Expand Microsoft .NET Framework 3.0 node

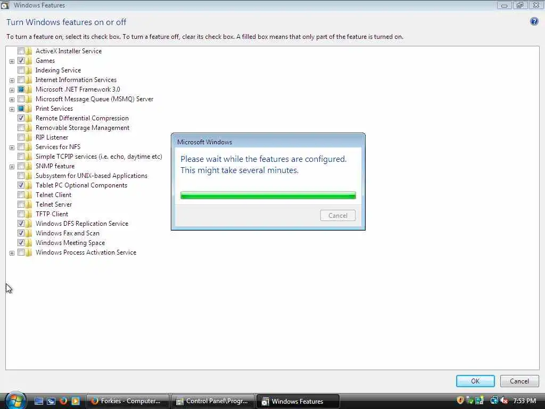click(12, 90)
